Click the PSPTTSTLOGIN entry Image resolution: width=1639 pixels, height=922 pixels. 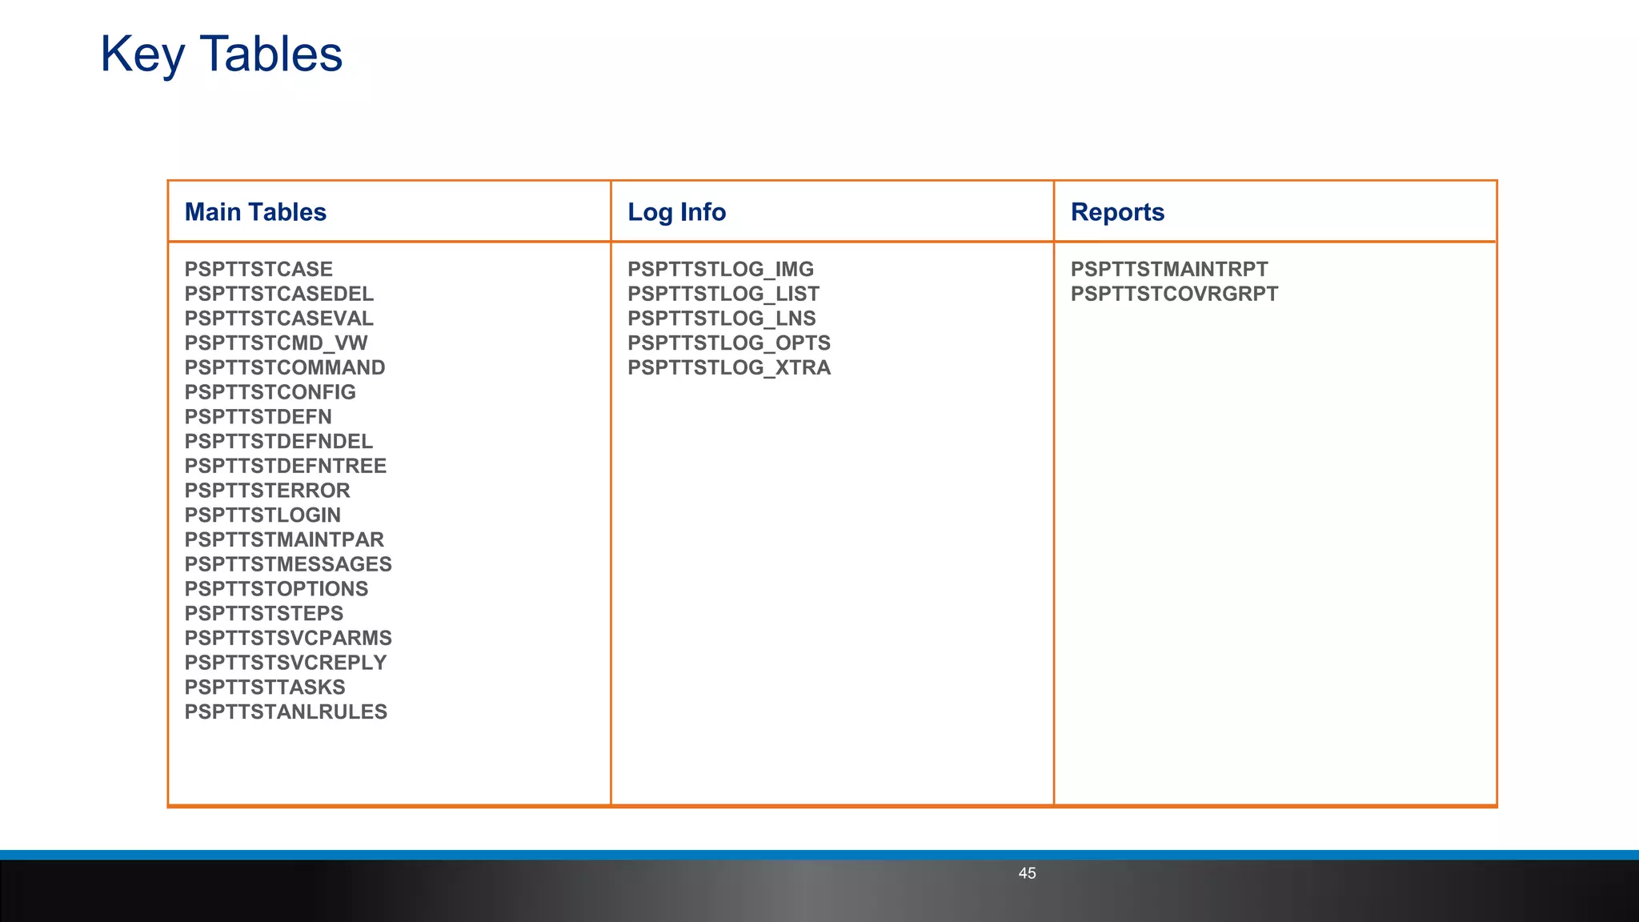pyautogui.click(x=262, y=515)
